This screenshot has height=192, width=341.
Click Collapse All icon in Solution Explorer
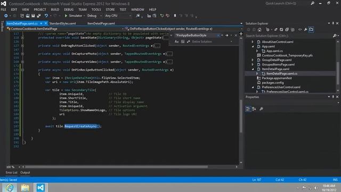point(287,30)
